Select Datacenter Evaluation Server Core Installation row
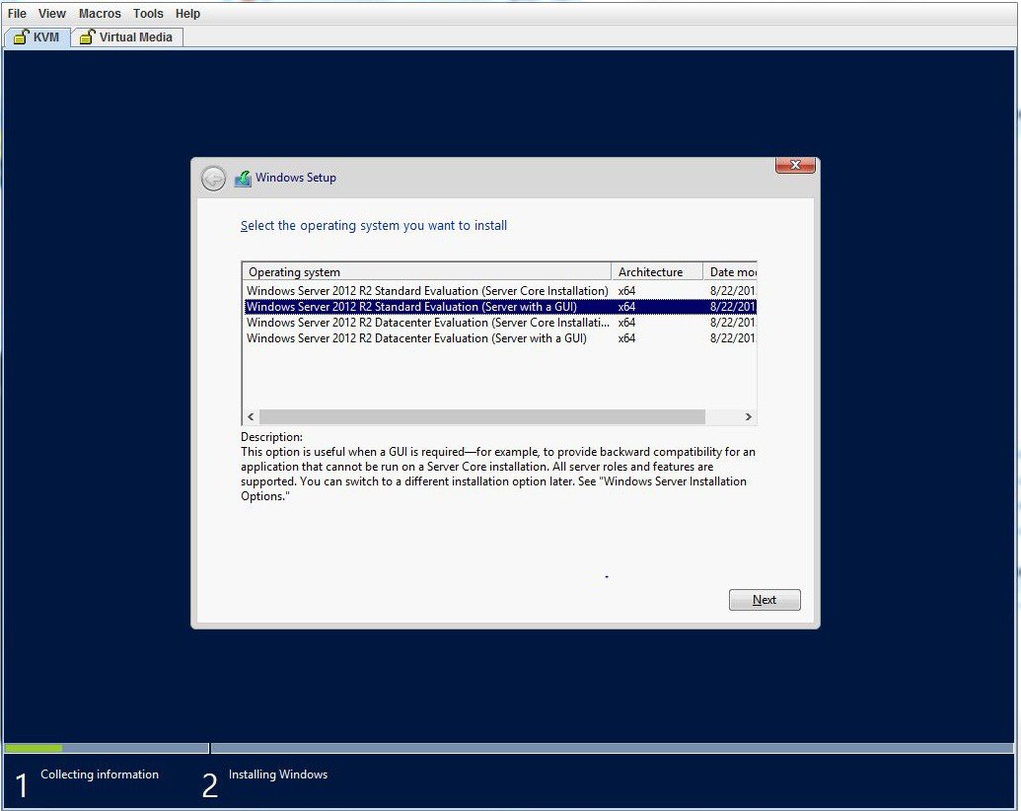Screen dimensions: 1021x811 (x=500, y=323)
